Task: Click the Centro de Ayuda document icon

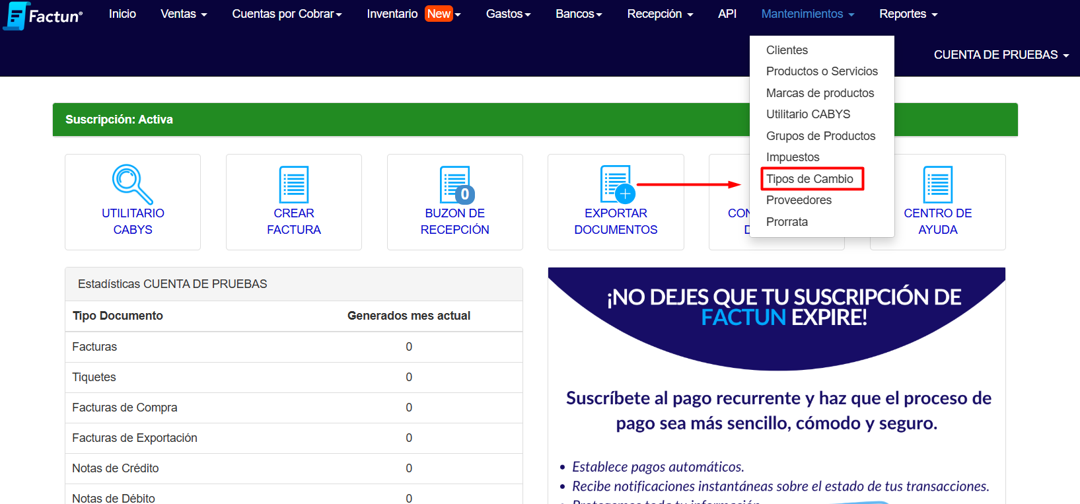Action: point(938,184)
